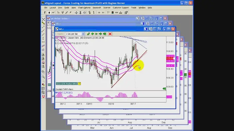The image size is (234, 131).
Task: Click replay restart green return arrow
Action: (88, 34)
